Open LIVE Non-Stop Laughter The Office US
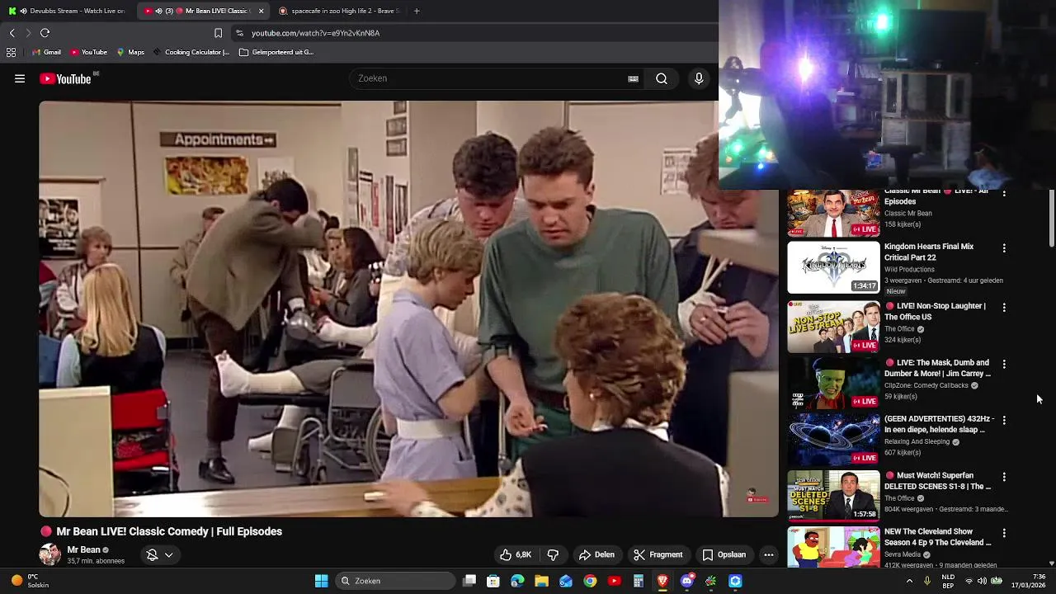 coord(935,312)
